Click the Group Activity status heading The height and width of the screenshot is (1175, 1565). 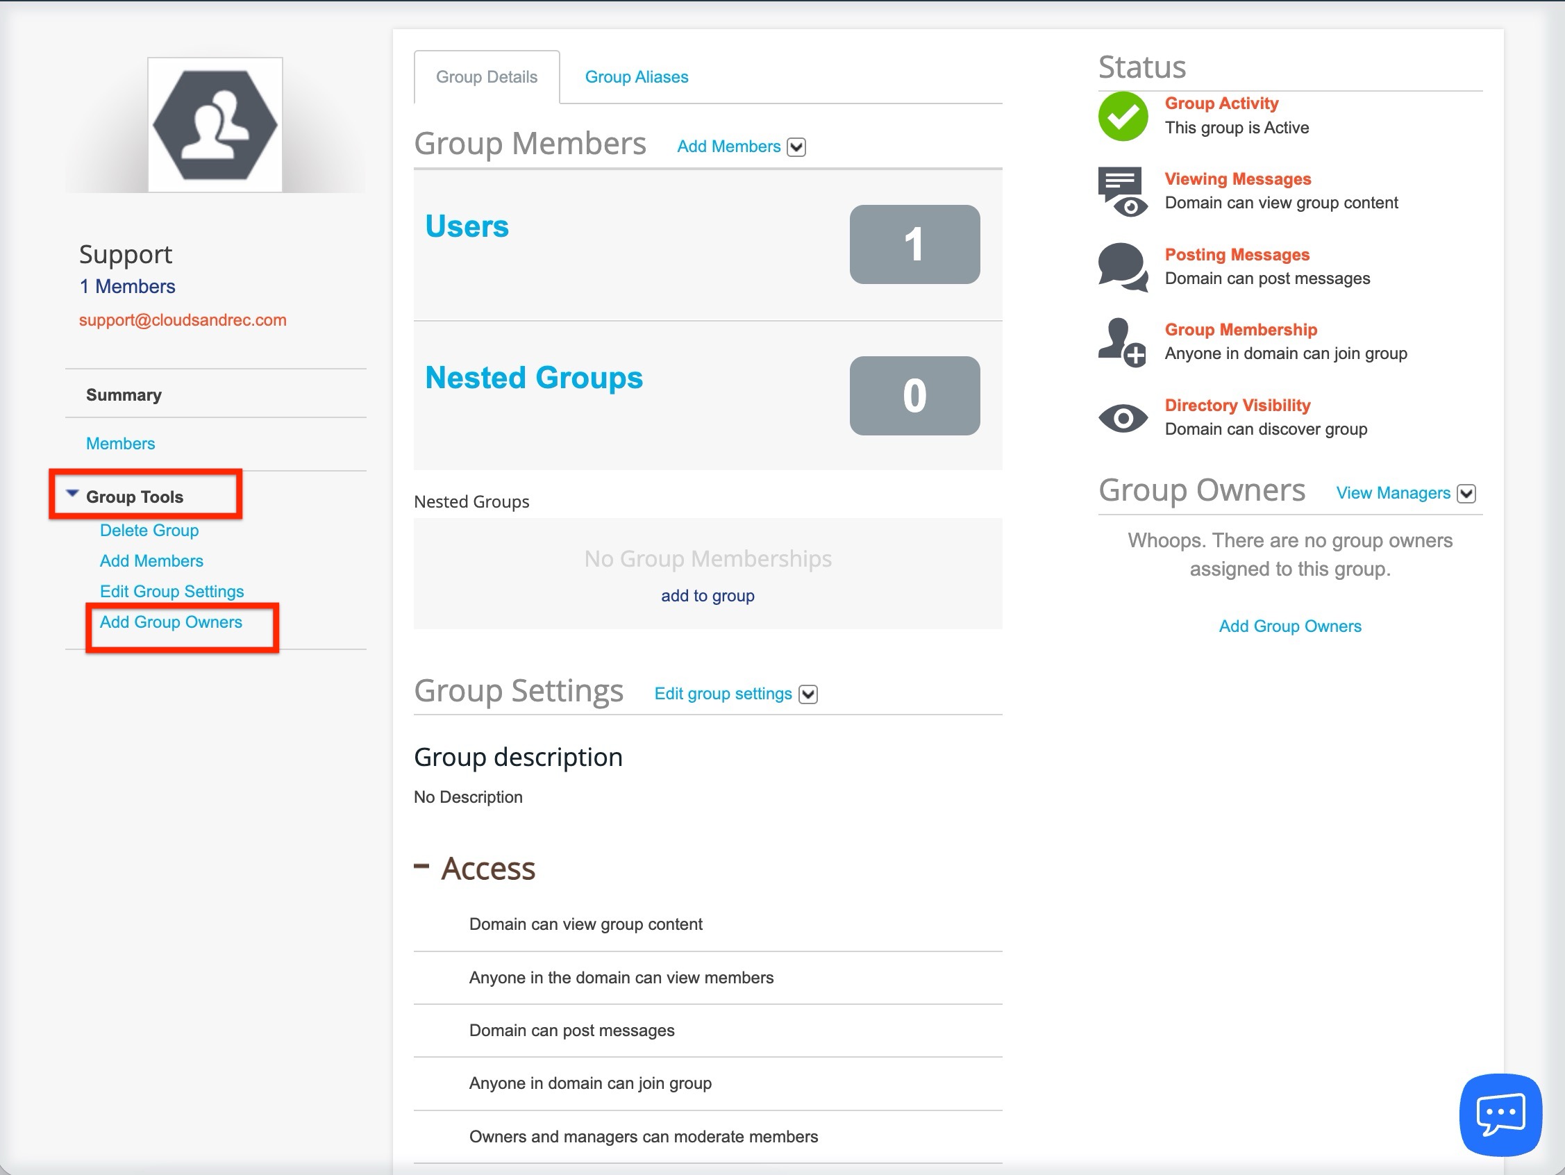click(x=1222, y=103)
